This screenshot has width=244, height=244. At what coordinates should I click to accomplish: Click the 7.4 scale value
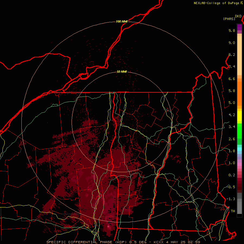pos(232,67)
